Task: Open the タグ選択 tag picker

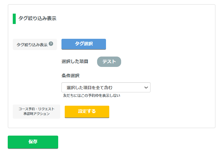Action: click(x=84, y=44)
